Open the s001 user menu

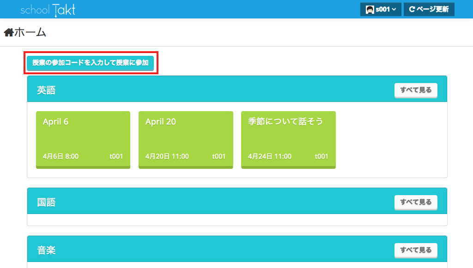[381, 9]
